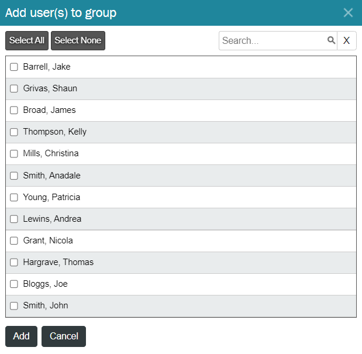This screenshot has width=362, height=354.
Task: Check Mills, Christina in the list
Action: (14, 153)
